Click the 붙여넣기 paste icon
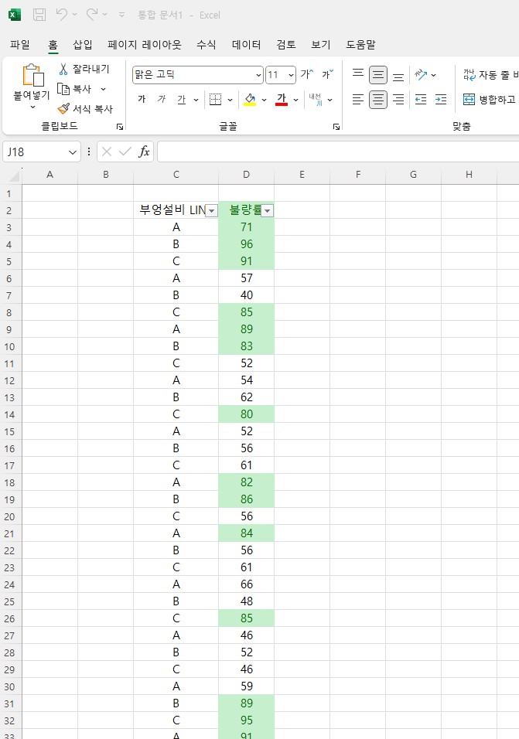 click(x=32, y=75)
